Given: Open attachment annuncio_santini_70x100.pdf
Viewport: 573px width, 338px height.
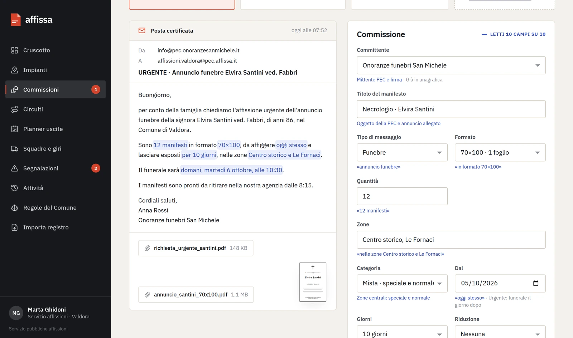Looking at the screenshot, I should pyautogui.click(x=196, y=295).
